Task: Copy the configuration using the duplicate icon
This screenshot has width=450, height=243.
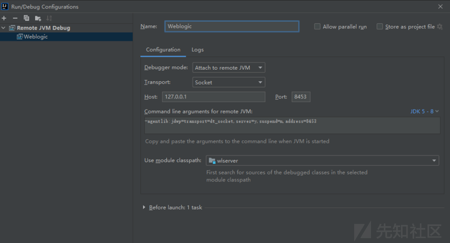Action: tap(26, 18)
